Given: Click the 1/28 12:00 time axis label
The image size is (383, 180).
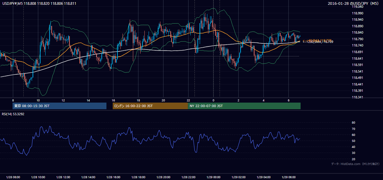Looking at the screenshot, I should [x=63, y=177].
